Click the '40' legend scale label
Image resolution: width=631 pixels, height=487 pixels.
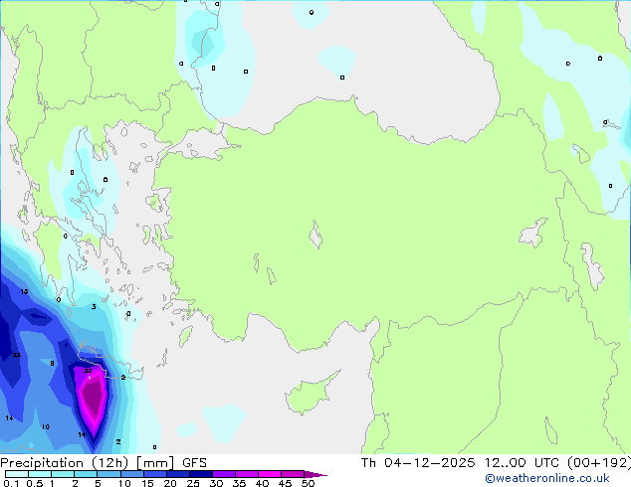tap(262, 483)
